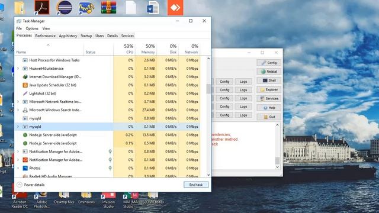This screenshot has width=379, height=213.
Task: Sort processes by Network column header
Action: [x=189, y=49]
